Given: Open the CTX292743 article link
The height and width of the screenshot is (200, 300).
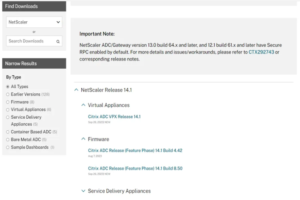Looking at the screenshot, I should coord(261,52).
